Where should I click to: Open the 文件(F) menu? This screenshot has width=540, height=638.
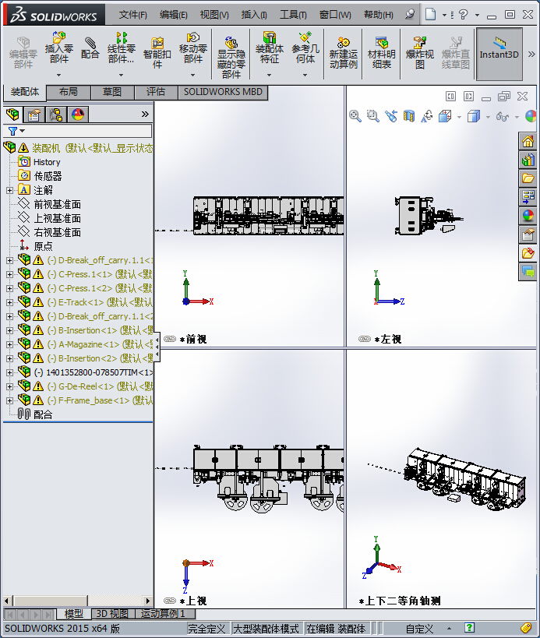pyautogui.click(x=132, y=15)
